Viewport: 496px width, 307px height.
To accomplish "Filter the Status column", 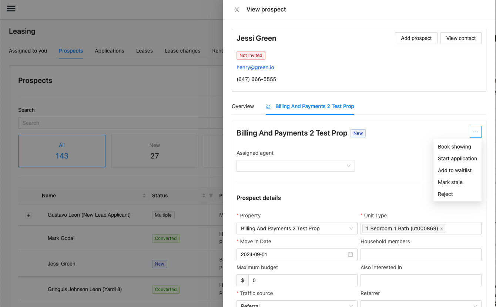I will click(211, 196).
